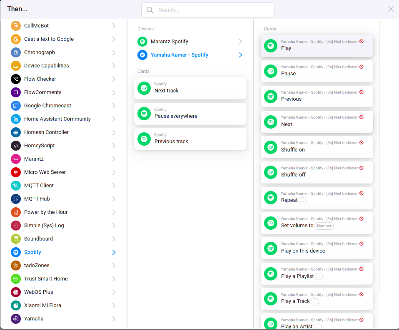Click the Play on this device card
Screen dimensions: 399x330
317,248
